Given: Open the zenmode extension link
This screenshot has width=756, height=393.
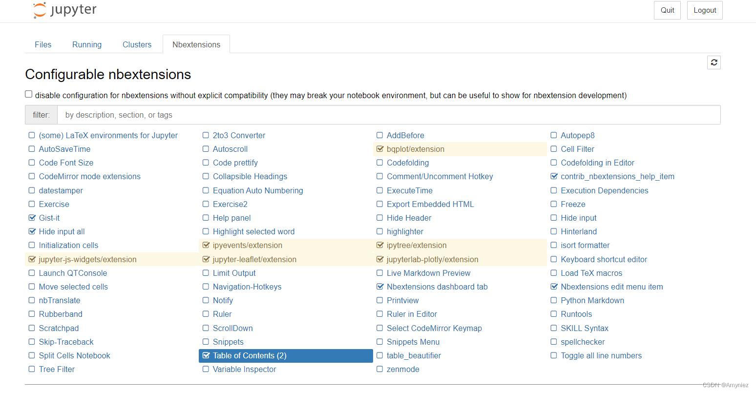Looking at the screenshot, I should coord(403,369).
